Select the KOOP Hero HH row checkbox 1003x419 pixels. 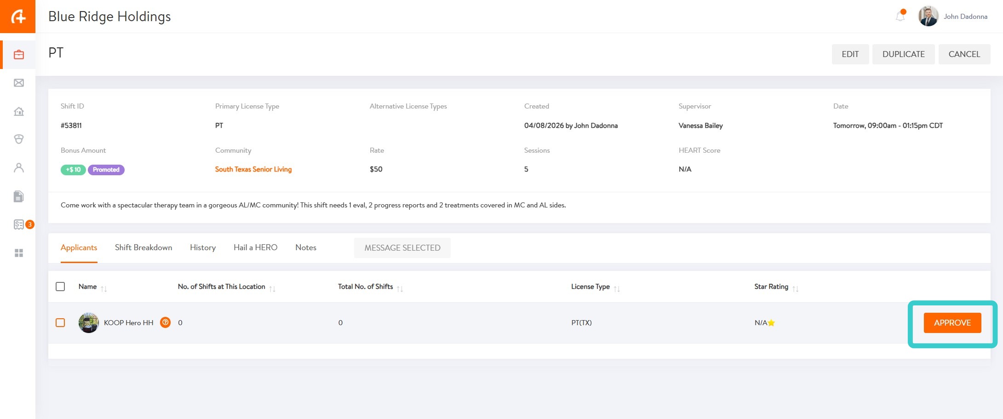(60, 322)
